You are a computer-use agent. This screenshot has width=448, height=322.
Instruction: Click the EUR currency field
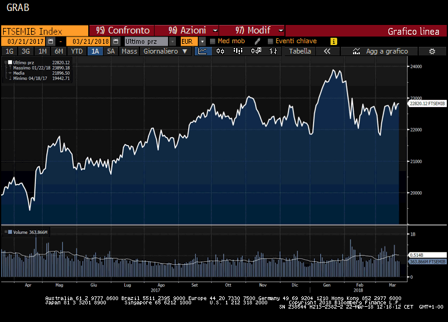189,41
